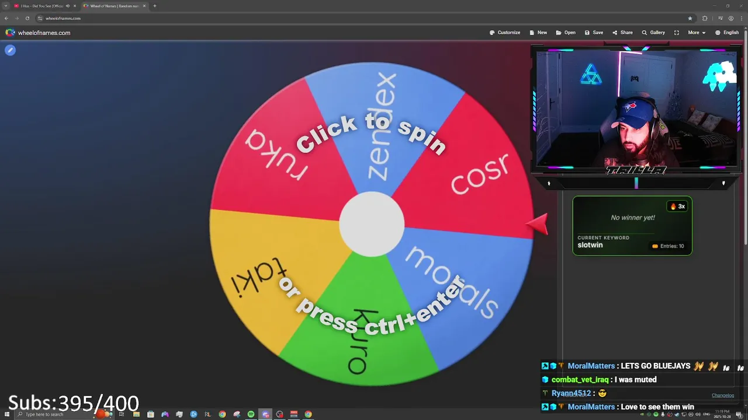The width and height of the screenshot is (748, 420).
Task: Open the game controller taskbar icon
Action: (165, 414)
